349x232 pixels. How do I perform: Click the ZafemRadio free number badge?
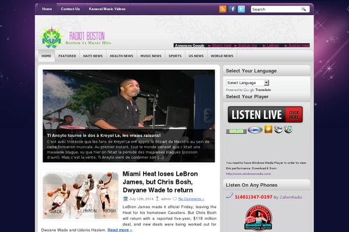click(x=258, y=218)
